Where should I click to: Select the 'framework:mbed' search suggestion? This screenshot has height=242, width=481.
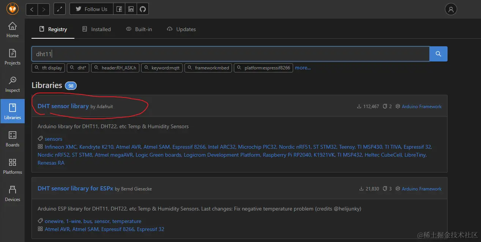(x=208, y=68)
